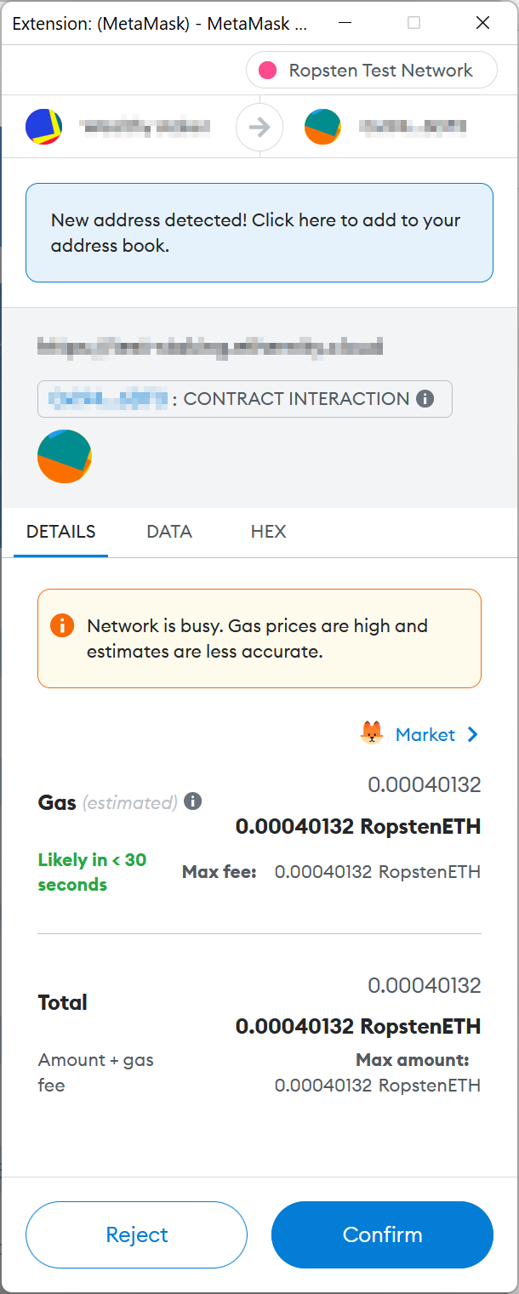Click the large contract avatar icon
Screen dimensions: 519x1294
65,456
